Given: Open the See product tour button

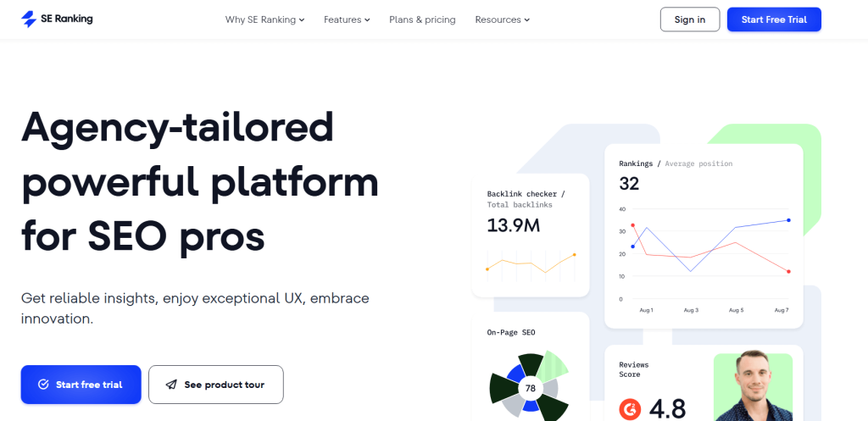Looking at the screenshot, I should (215, 385).
